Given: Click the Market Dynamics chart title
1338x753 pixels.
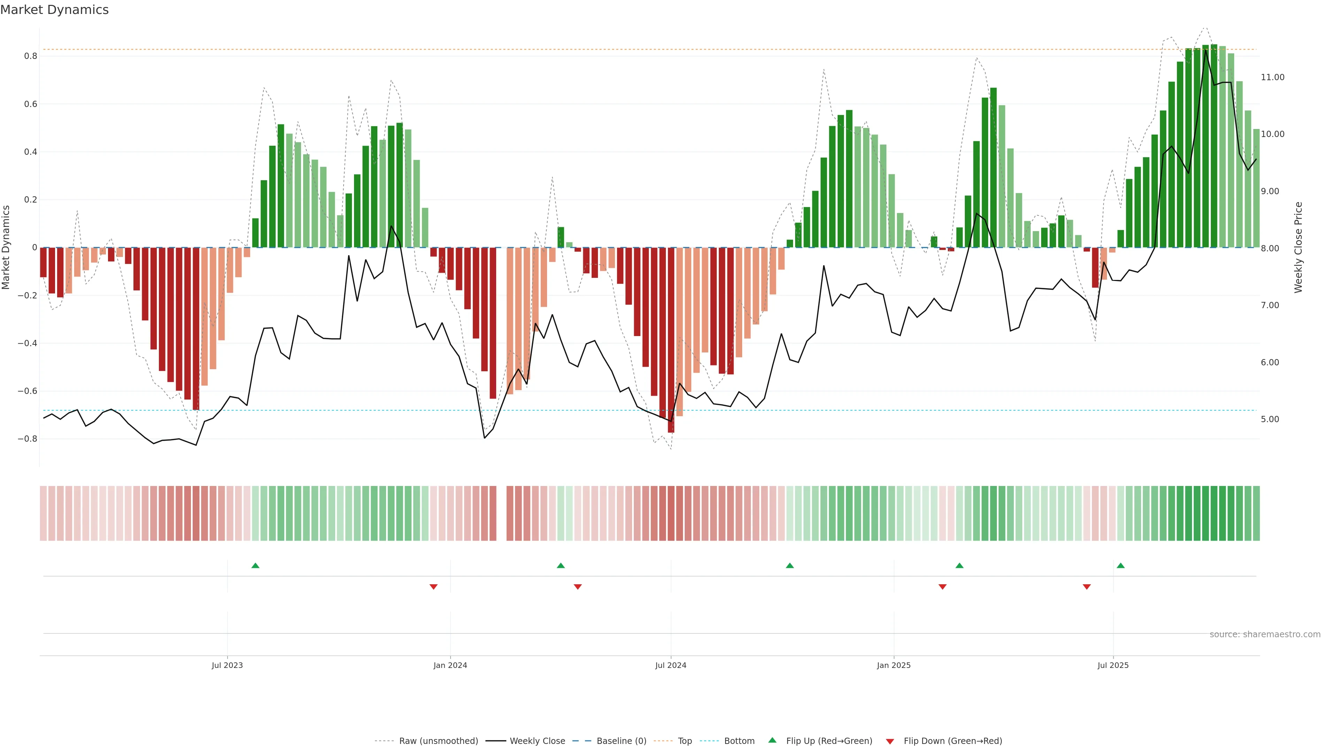Looking at the screenshot, I should [x=55, y=10].
